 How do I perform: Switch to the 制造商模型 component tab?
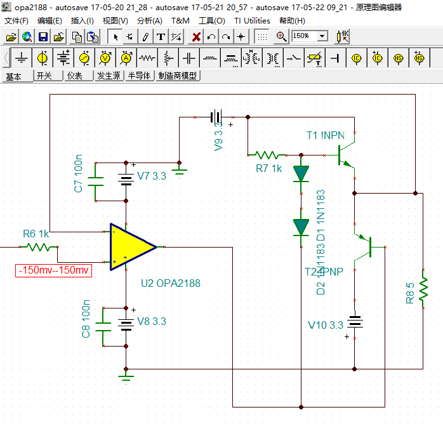[x=178, y=76]
